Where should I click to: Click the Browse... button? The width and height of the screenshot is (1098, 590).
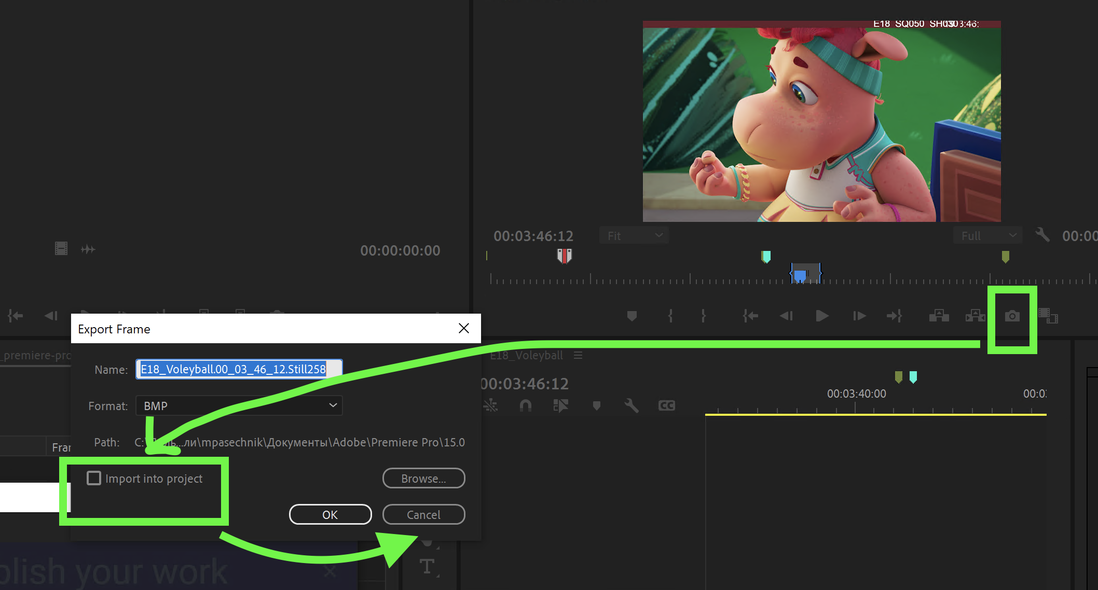pyautogui.click(x=423, y=478)
